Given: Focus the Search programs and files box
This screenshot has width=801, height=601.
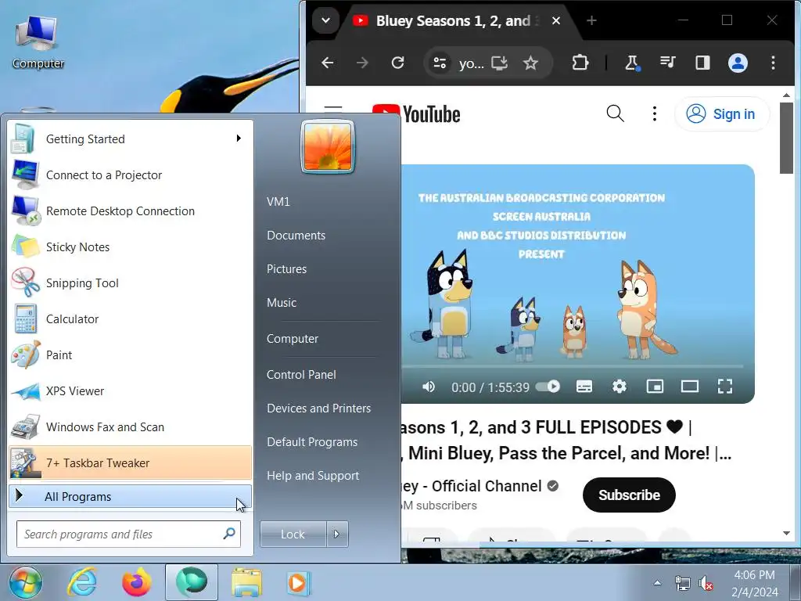Looking at the screenshot, I should coord(129,534).
